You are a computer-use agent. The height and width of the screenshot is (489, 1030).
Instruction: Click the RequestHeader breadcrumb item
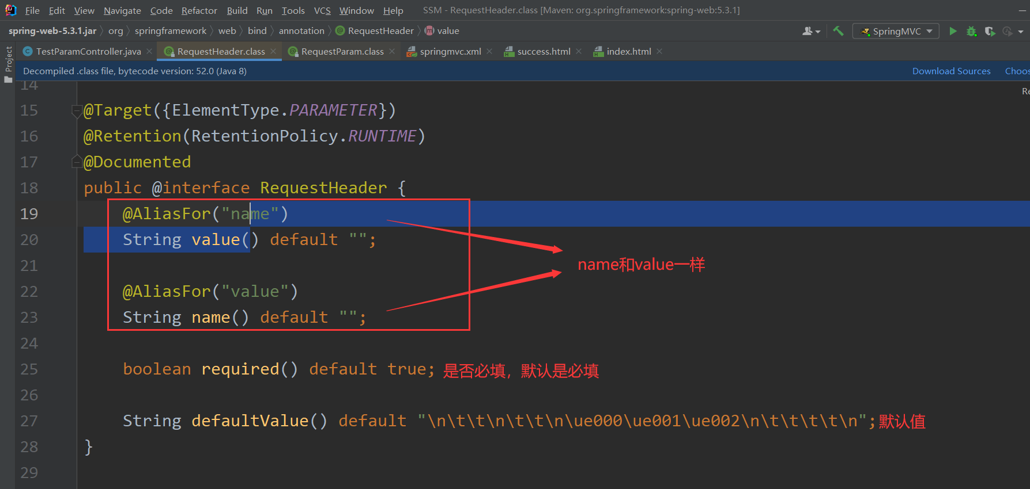click(375, 31)
